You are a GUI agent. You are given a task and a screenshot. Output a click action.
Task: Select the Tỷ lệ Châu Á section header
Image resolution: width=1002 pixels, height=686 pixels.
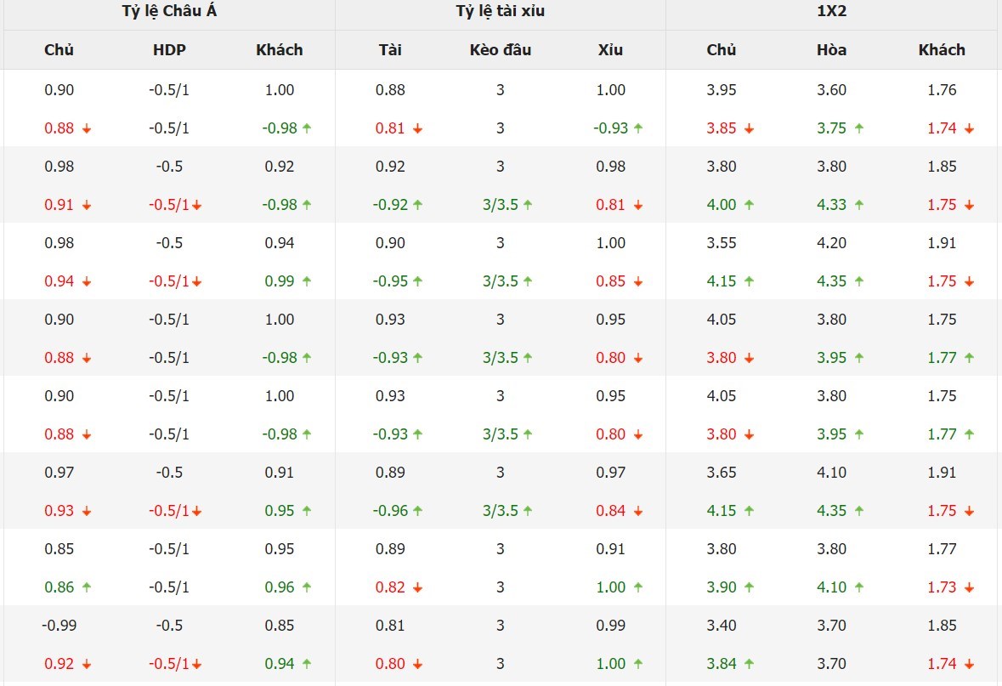(169, 11)
